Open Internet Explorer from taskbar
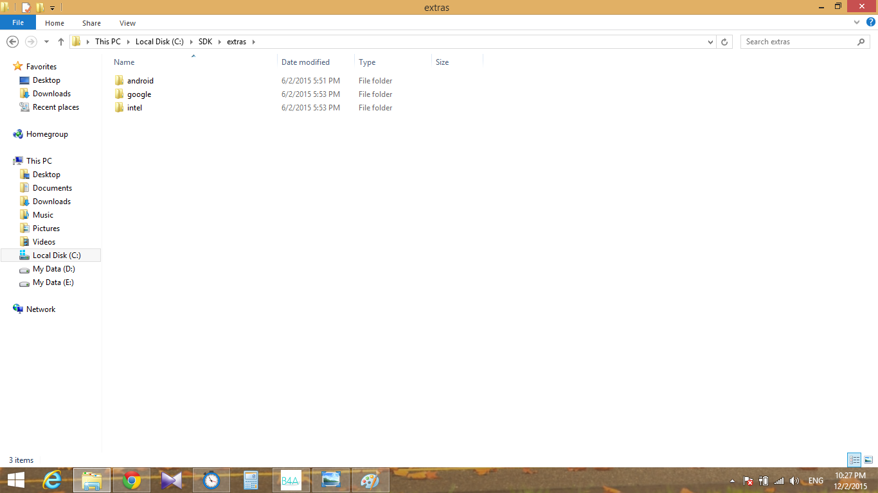Screen dimensions: 878x493 click(51, 480)
